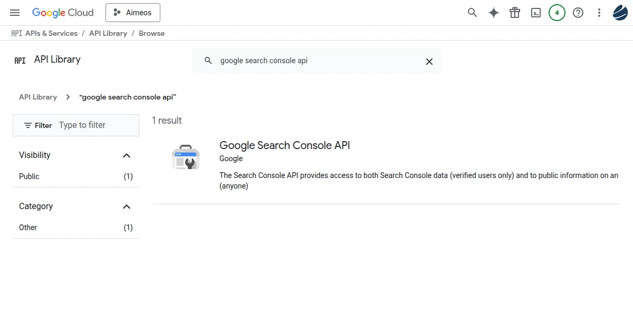Open the three-dot settings menu

click(599, 13)
